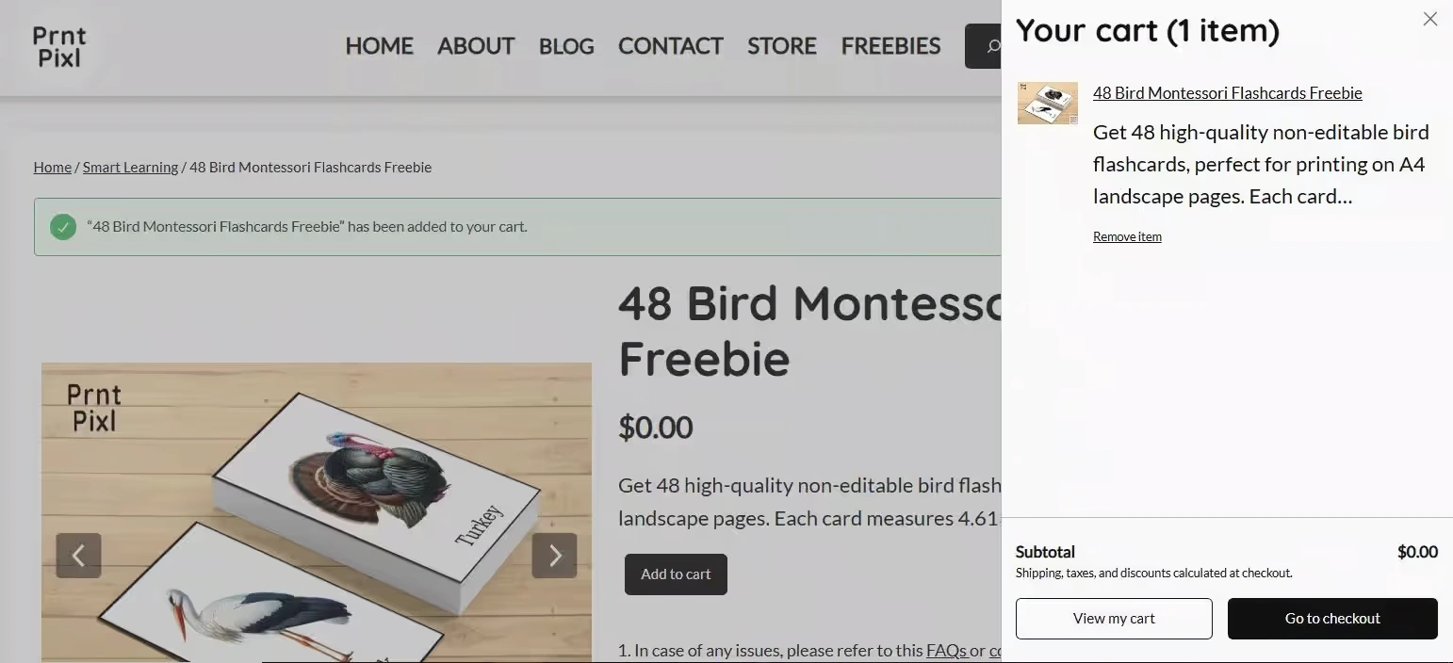Viewport: 1453px width, 663px height.
Task: Open the Smart Learning breadcrumb link
Action: pos(130,167)
